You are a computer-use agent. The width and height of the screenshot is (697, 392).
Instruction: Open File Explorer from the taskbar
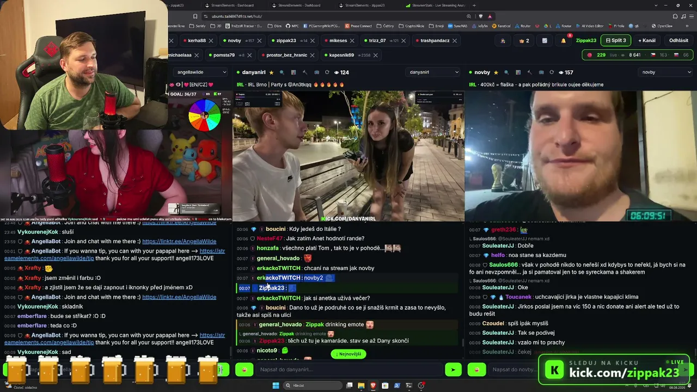coord(360,385)
